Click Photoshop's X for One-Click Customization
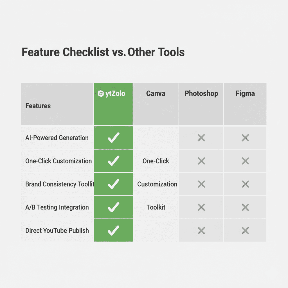 point(201,161)
